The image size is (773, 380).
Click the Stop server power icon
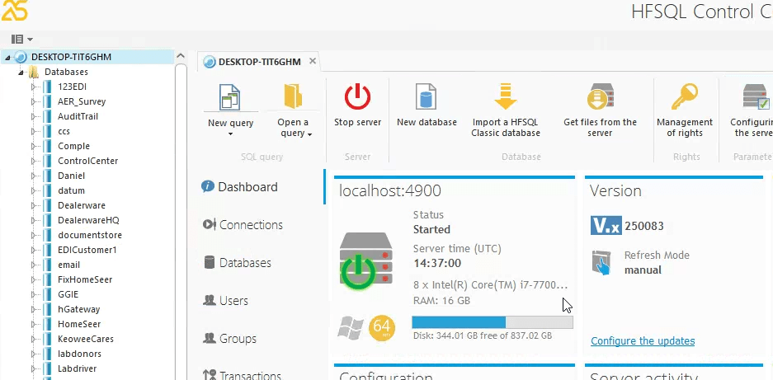click(x=357, y=98)
